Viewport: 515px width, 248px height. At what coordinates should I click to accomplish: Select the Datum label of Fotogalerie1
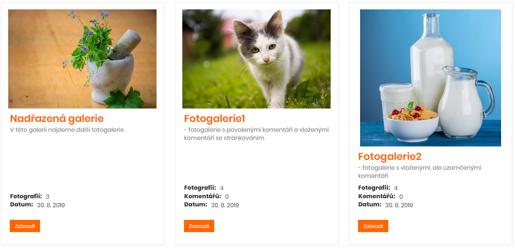click(x=195, y=204)
